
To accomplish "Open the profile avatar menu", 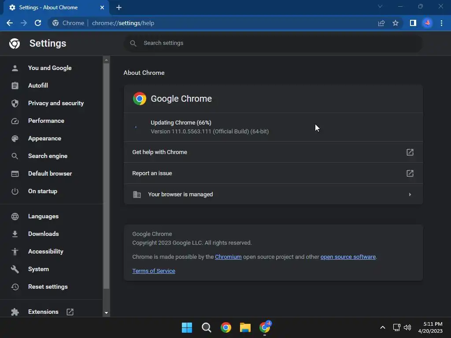I will (427, 23).
